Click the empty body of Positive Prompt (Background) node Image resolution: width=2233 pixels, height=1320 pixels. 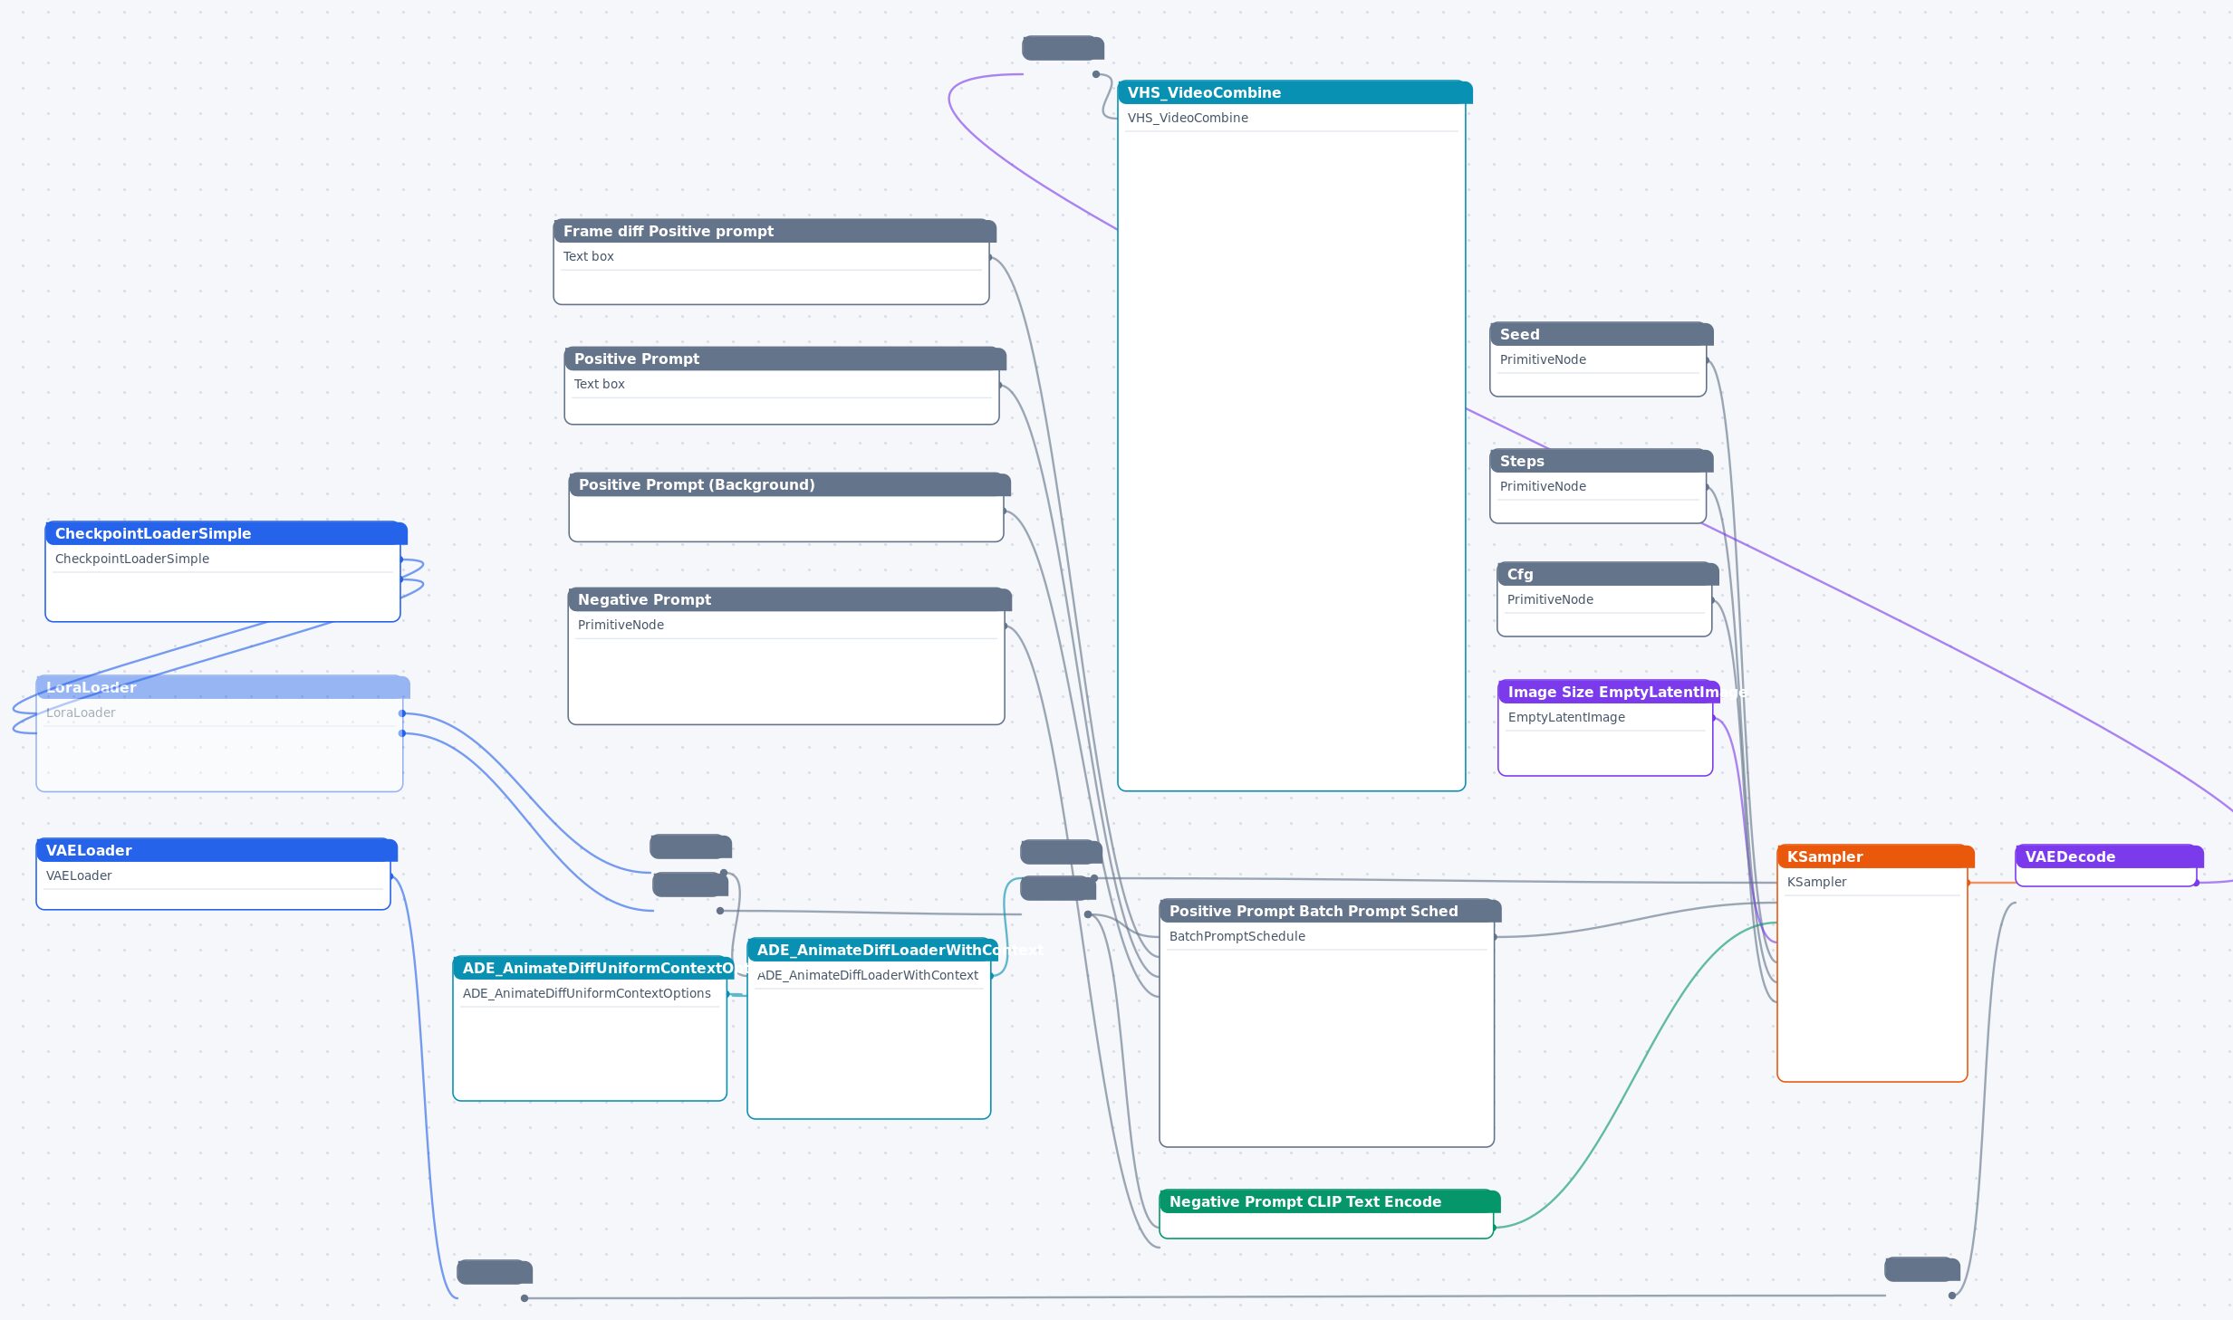point(786,519)
